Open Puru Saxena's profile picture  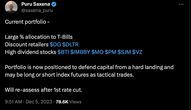(x=11, y=7)
